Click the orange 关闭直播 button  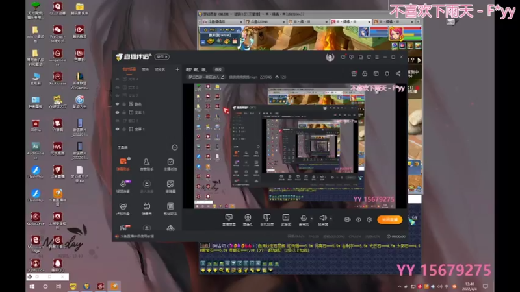pyautogui.click(x=389, y=219)
